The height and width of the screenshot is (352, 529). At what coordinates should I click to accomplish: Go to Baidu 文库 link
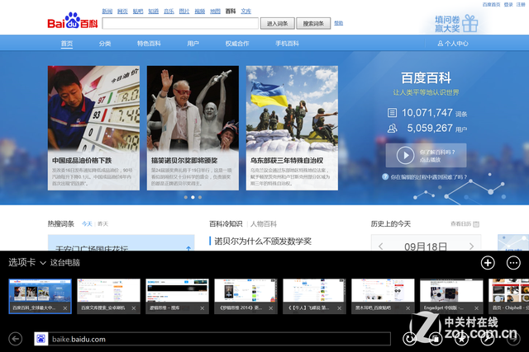(246, 11)
